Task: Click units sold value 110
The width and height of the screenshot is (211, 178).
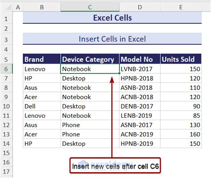Action: point(181,87)
